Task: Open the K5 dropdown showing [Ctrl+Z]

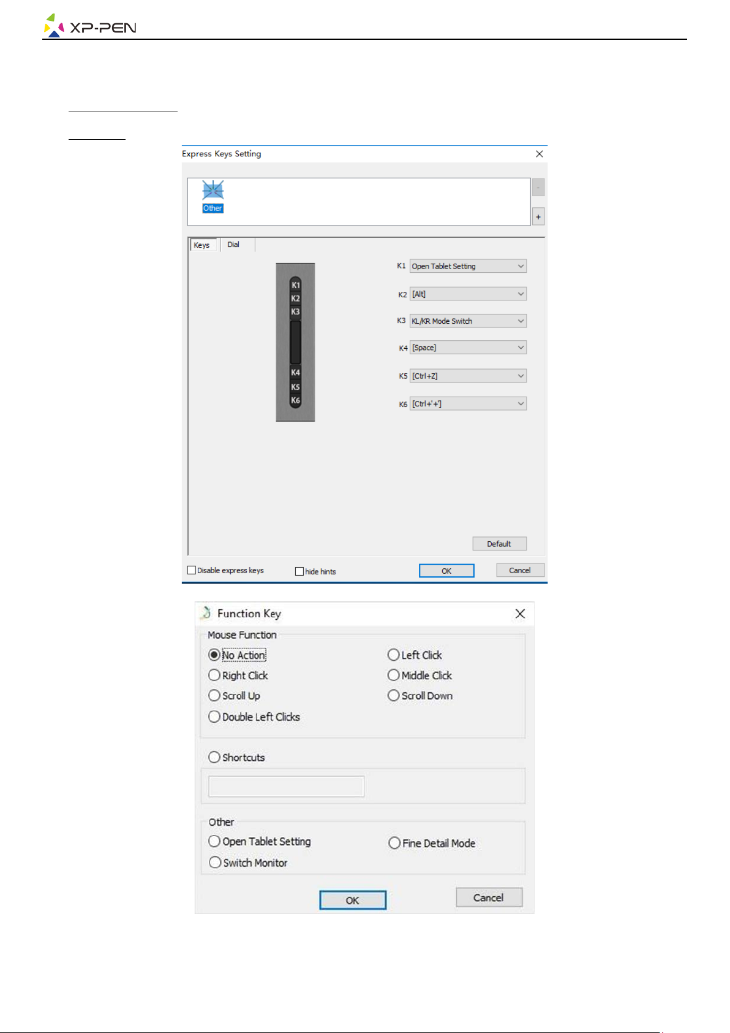Action: click(x=468, y=376)
